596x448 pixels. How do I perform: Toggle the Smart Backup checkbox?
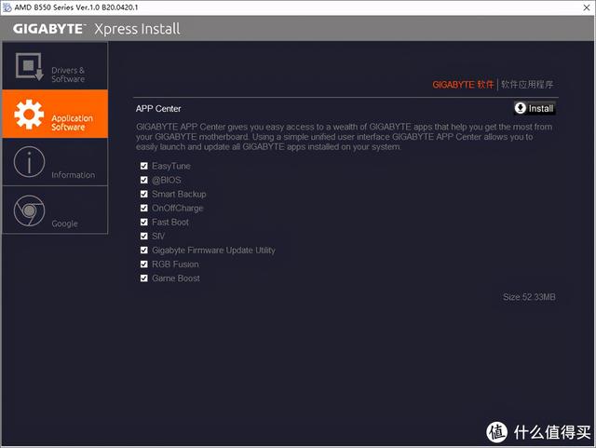click(x=144, y=194)
